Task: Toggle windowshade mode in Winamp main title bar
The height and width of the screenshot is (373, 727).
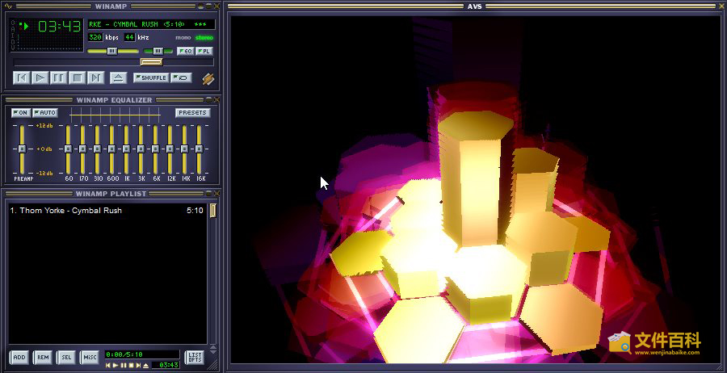Action: coord(208,6)
